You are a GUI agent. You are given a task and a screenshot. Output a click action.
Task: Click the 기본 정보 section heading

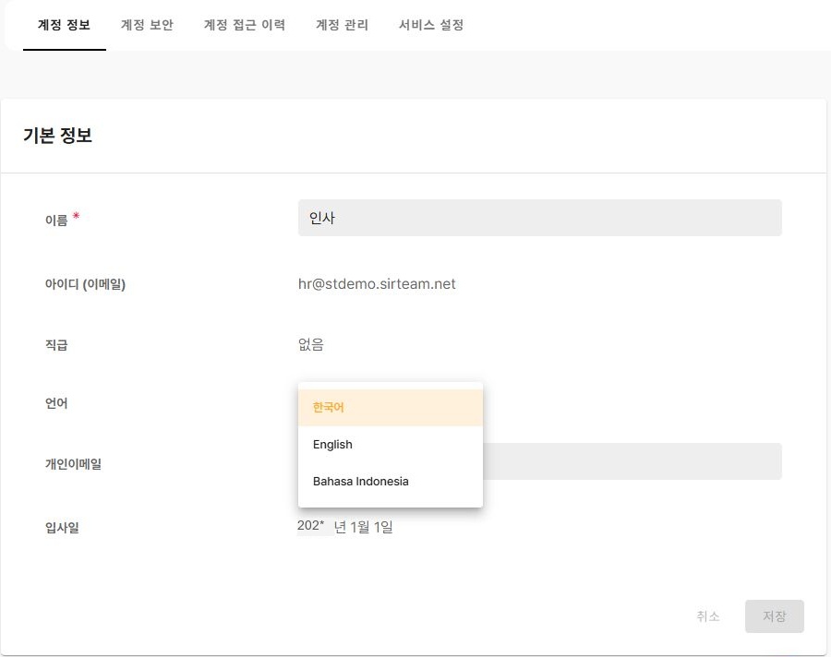pos(58,135)
